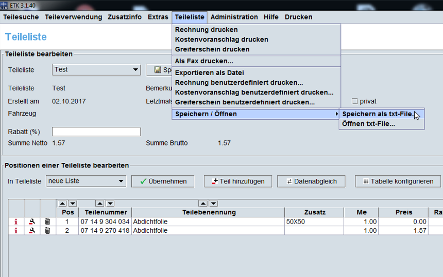443x277 pixels.
Task: Click the info icon in row 2
Action: point(16,231)
